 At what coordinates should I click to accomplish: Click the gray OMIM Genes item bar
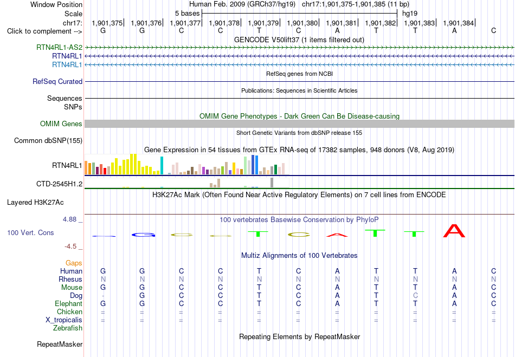299,124
